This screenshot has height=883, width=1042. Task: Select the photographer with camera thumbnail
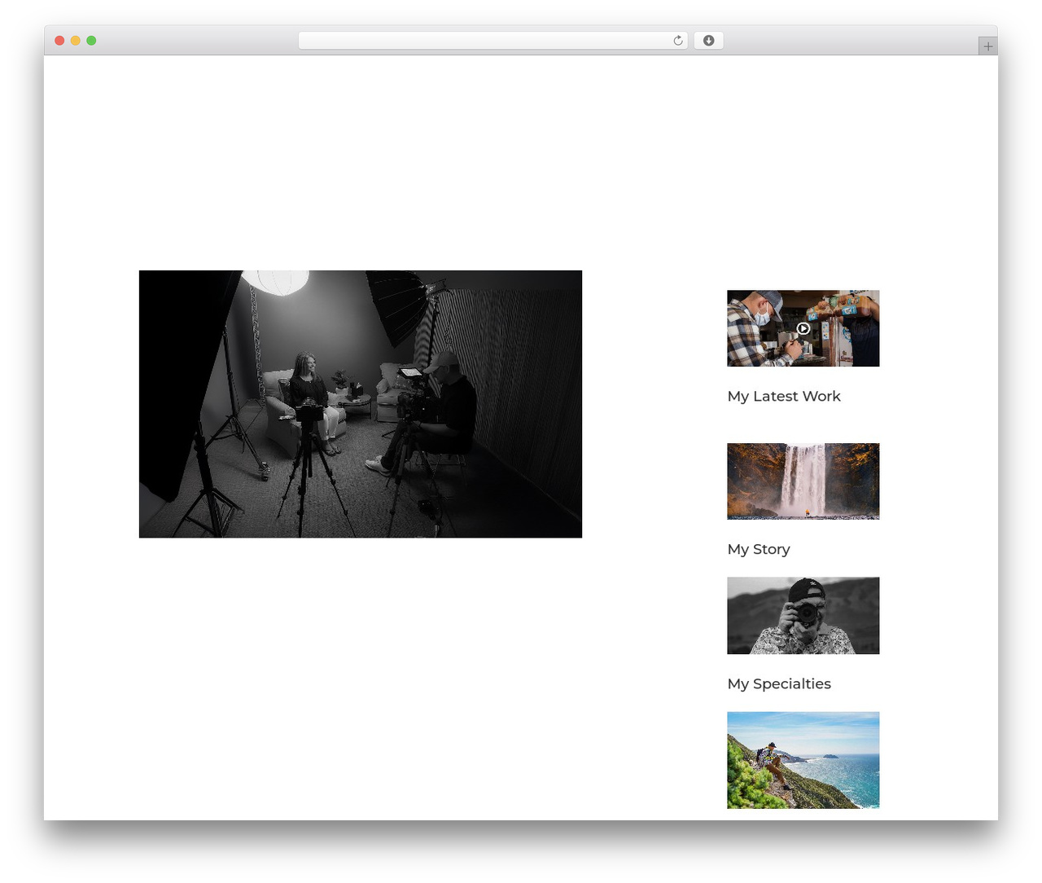point(803,616)
